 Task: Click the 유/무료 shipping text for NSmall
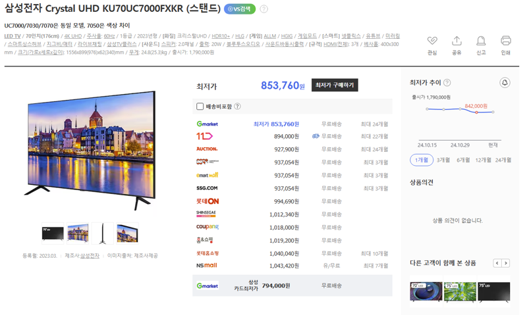tap(331, 266)
